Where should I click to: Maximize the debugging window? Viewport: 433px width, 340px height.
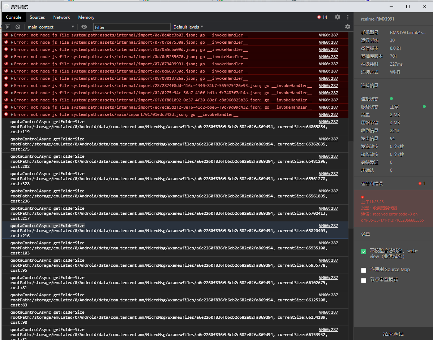point(408,6)
